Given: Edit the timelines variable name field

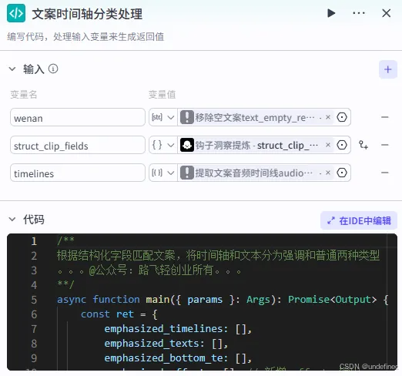Looking at the screenshot, I should click(x=78, y=173).
